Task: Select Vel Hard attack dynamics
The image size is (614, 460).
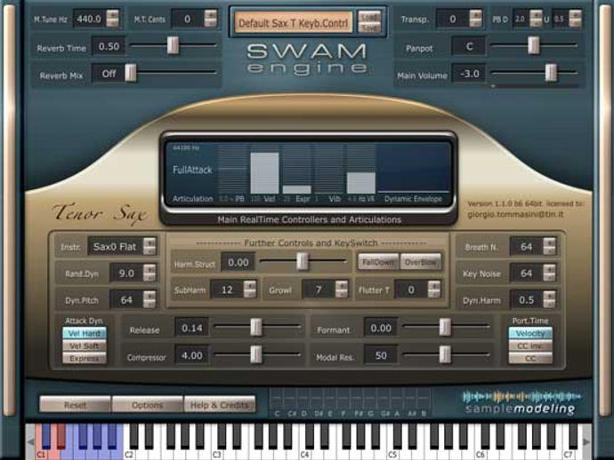Action: [x=85, y=333]
